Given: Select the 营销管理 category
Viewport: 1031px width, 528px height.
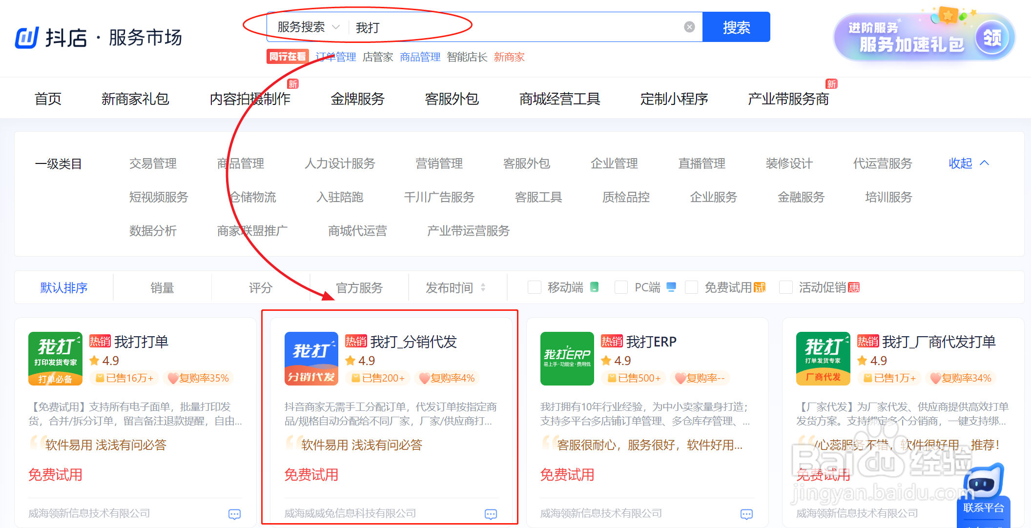Looking at the screenshot, I should click(439, 163).
